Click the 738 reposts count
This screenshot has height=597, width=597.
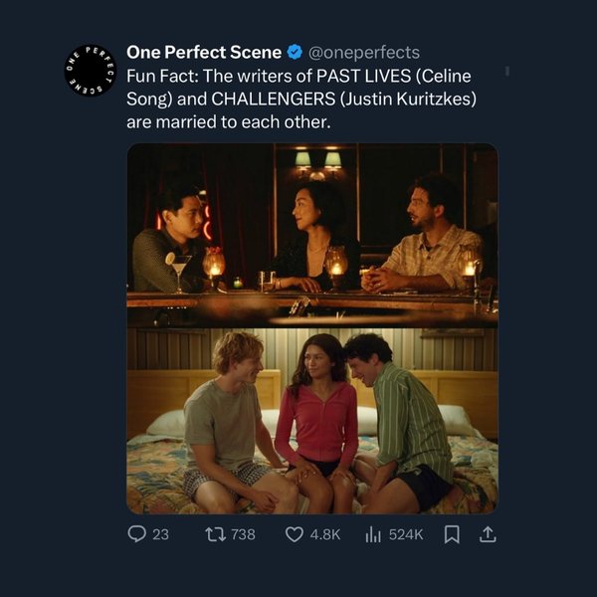243,534
